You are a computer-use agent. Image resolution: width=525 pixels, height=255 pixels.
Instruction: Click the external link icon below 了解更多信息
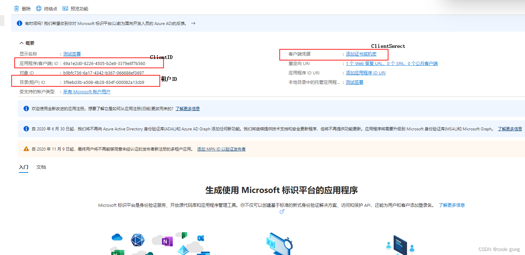tap(282, 212)
